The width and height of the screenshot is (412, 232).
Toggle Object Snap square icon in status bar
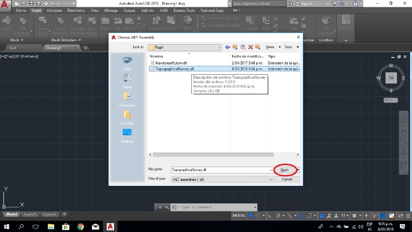(x=309, y=216)
